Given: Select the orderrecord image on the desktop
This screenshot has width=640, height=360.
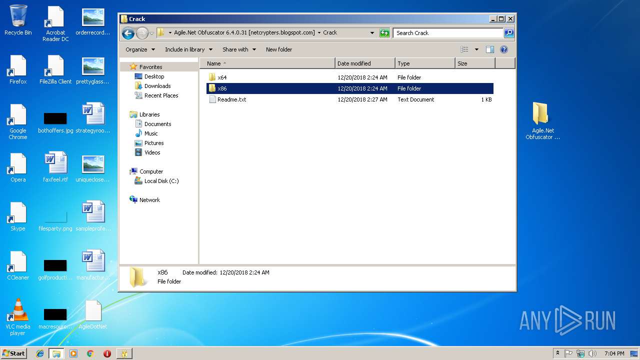Looking at the screenshot, I should click(x=93, y=21).
